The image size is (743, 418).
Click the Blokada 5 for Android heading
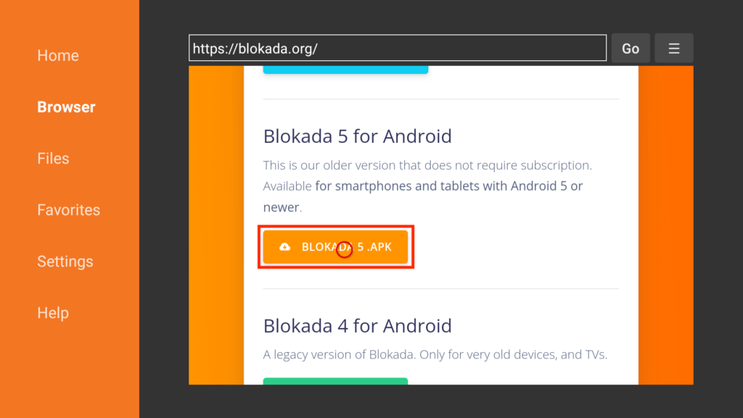(x=357, y=136)
